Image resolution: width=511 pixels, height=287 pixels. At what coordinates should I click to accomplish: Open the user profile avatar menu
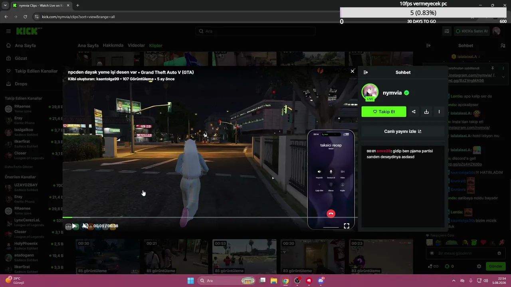(x=496, y=31)
